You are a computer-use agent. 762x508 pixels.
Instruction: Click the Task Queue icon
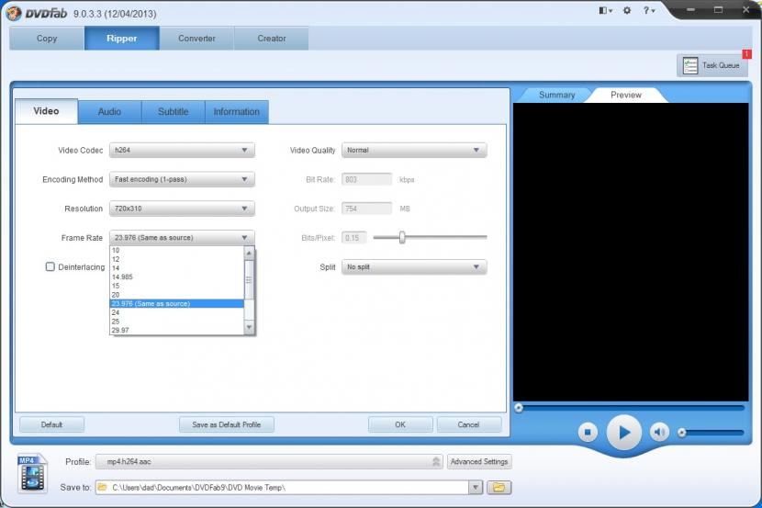pos(690,65)
